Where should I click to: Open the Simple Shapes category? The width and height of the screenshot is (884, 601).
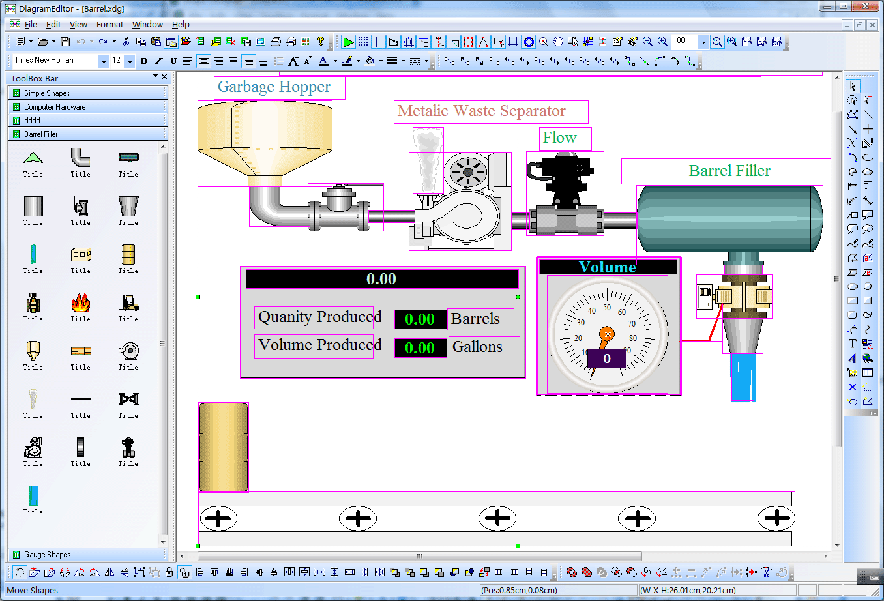pos(47,93)
